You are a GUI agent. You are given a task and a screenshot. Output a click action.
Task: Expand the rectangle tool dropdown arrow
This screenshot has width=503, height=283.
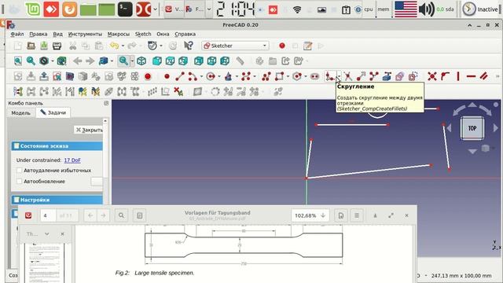288,77
